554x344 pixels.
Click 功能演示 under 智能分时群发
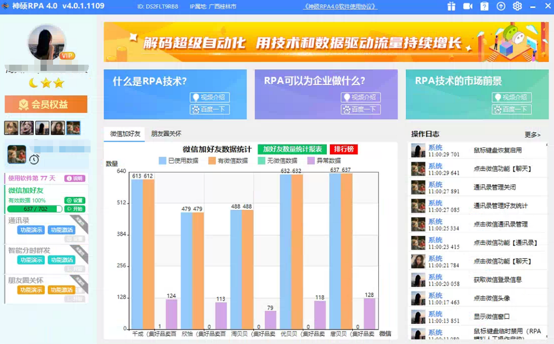point(31,260)
